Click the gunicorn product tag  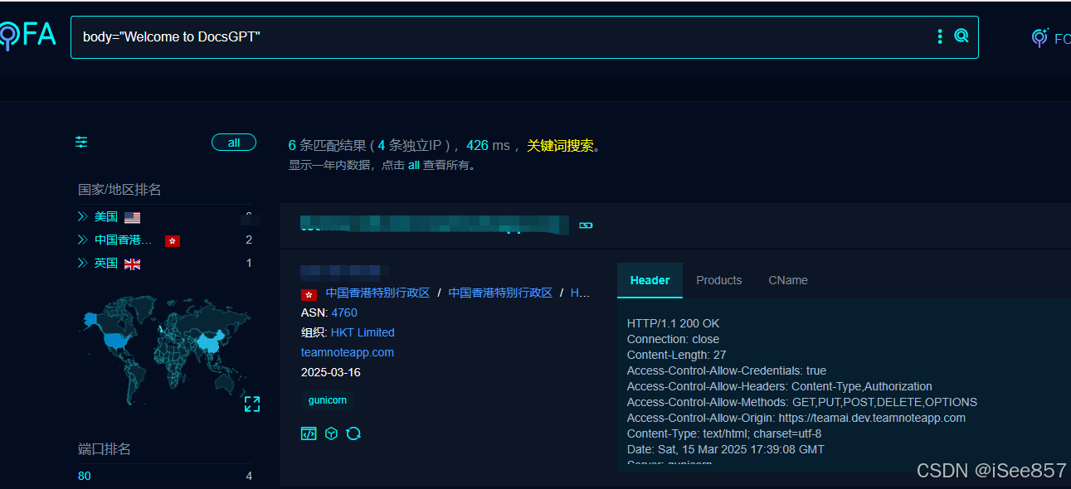tap(327, 400)
